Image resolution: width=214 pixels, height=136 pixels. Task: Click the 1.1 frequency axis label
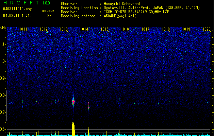(3, 44)
